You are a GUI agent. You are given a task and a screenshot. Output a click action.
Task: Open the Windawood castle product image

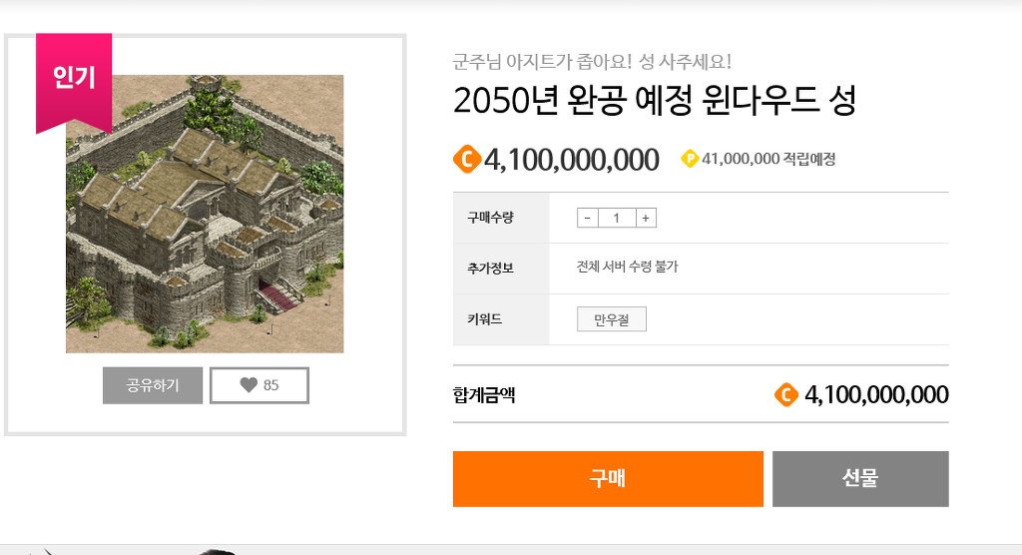205,214
